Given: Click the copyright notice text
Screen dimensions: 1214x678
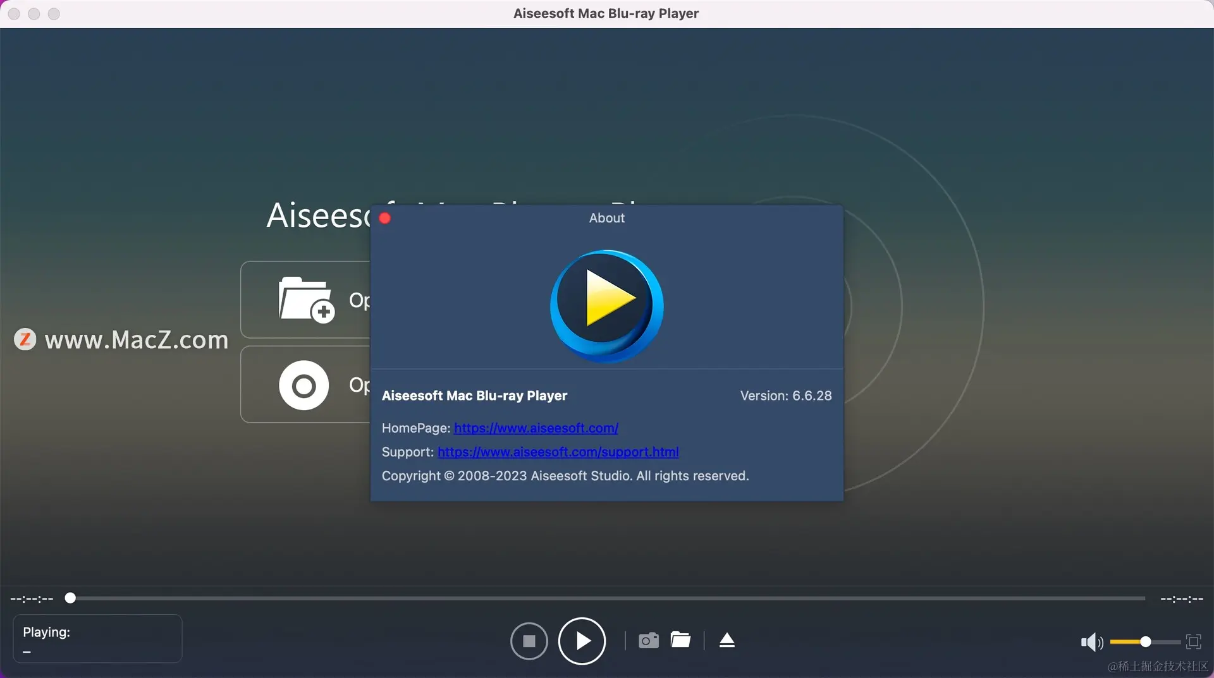Looking at the screenshot, I should (565, 476).
